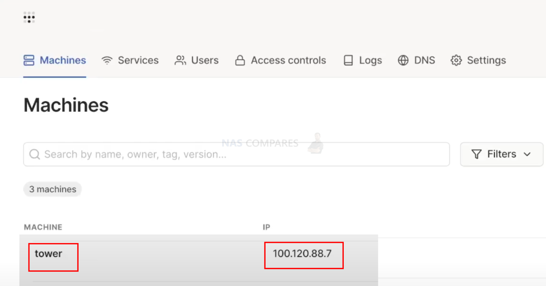546x286 pixels.
Task: Click the Users people icon
Action: (180, 60)
